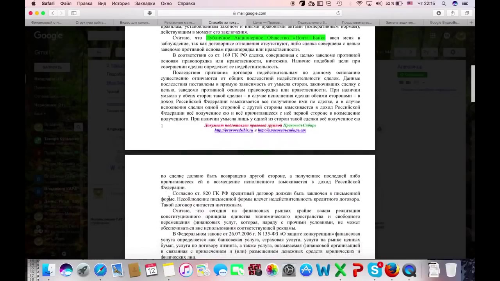Image resolution: width=500 pixels, height=281 pixels.
Task: Open Photo Booth in the Dock
Action: 255,270
